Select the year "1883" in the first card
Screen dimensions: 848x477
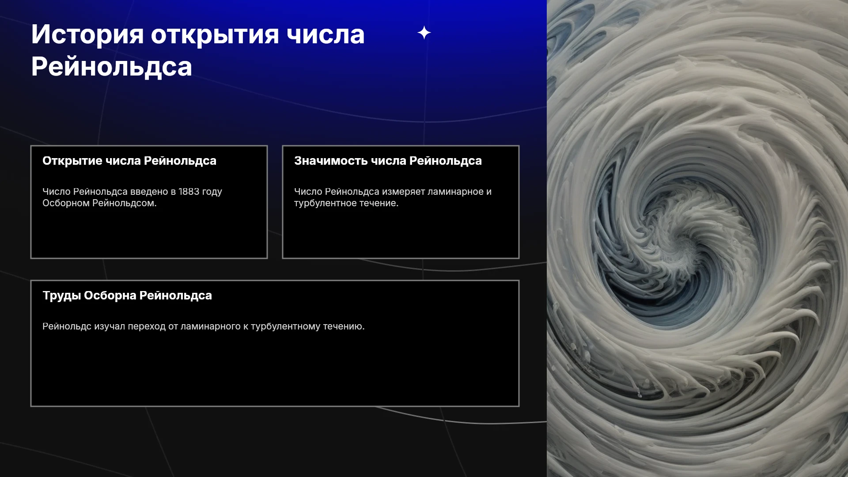(x=189, y=192)
